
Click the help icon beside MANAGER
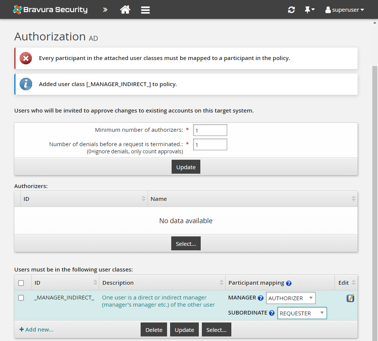click(x=261, y=298)
